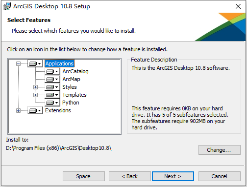Open Python feature install-state dropdown icon
Viewport: 247px width, 187px height.
[52, 103]
